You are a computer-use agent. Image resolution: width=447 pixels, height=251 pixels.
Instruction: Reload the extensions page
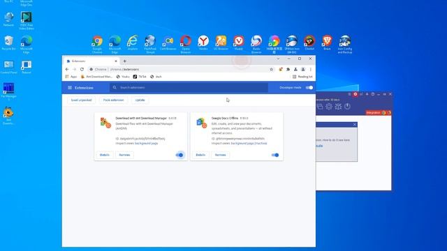click(82, 70)
